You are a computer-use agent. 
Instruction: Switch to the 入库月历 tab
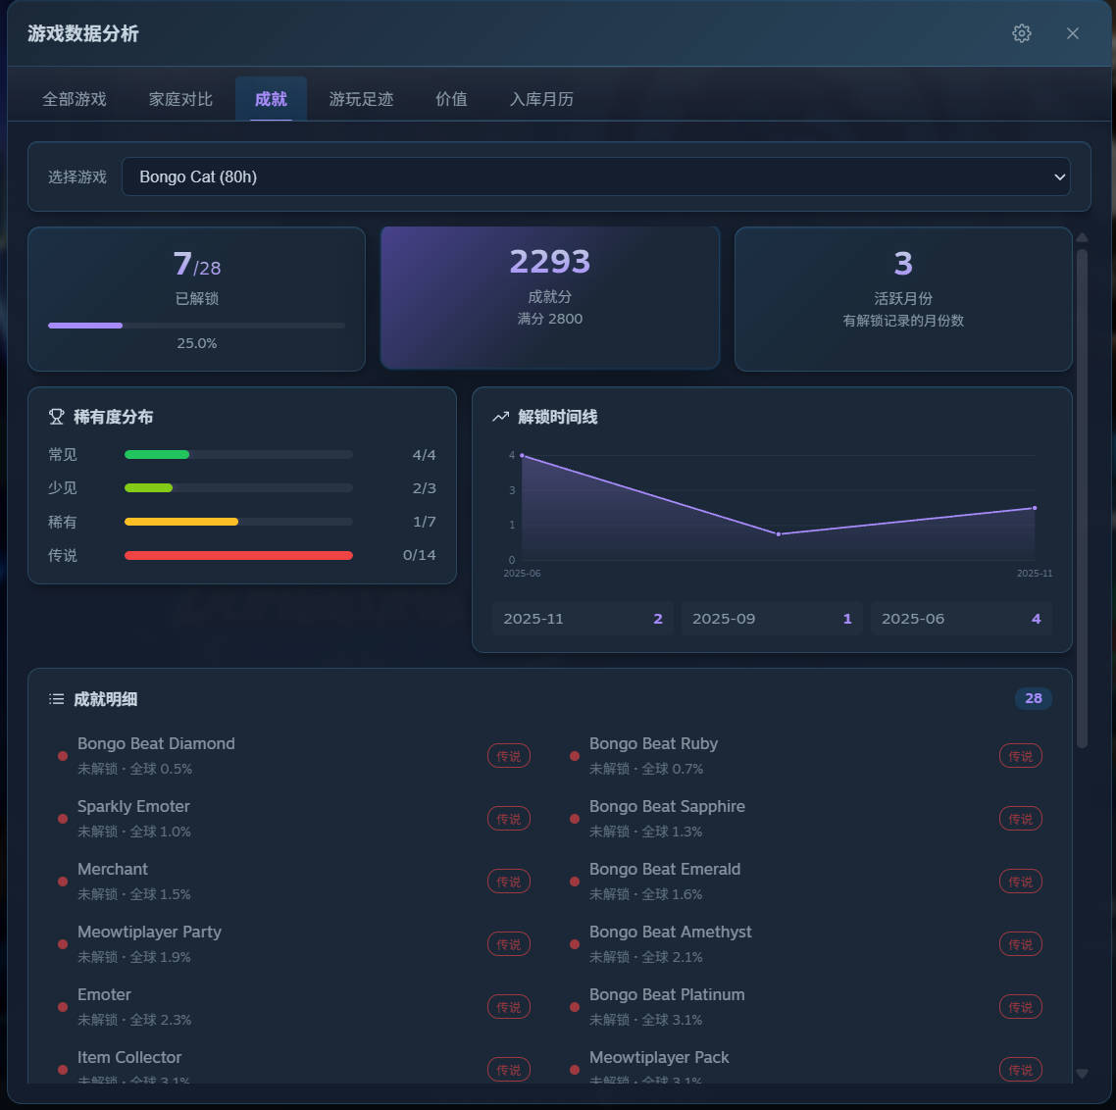coord(541,99)
